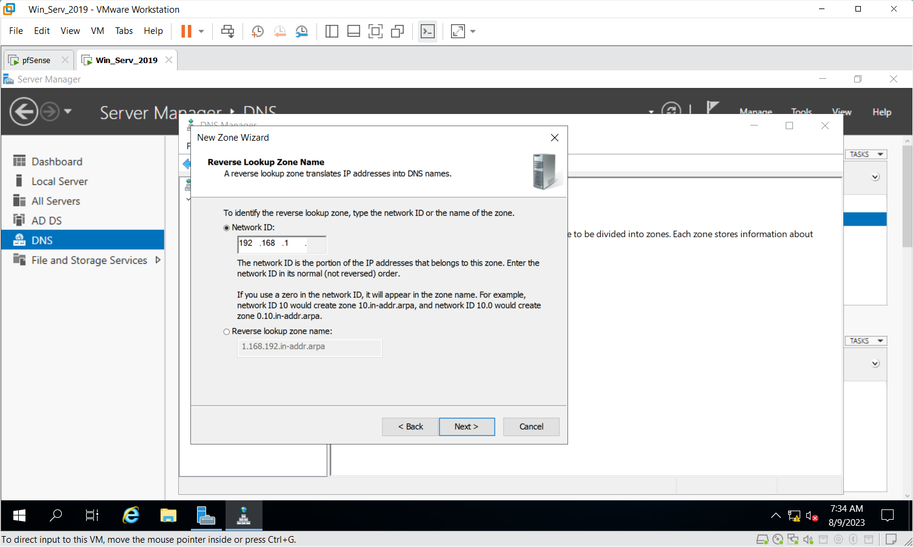Viewport: 913px width, 547px height.
Task: Click the Network ID address input field
Action: [x=282, y=244]
